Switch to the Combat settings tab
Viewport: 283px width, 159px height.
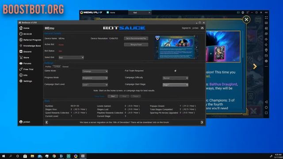tap(57, 67)
